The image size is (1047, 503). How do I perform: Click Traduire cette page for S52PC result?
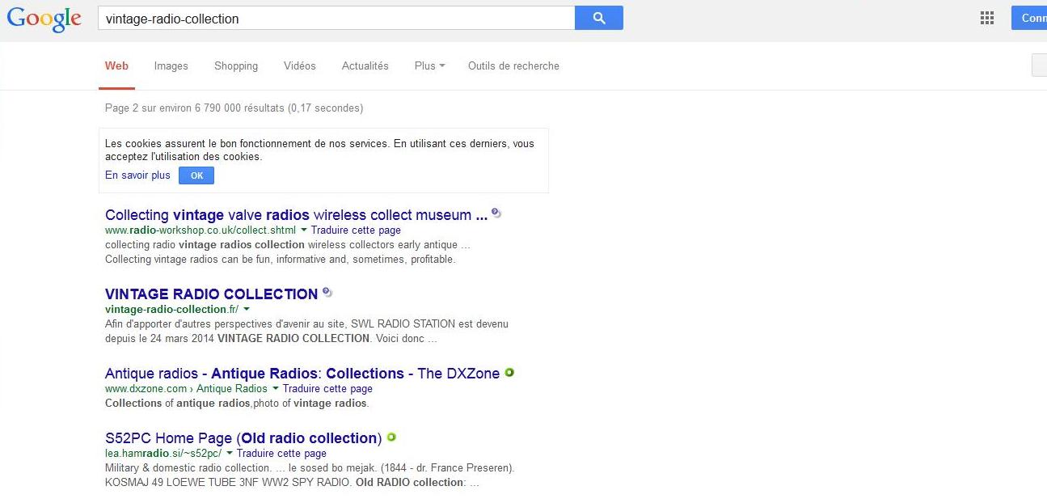coord(281,454)
